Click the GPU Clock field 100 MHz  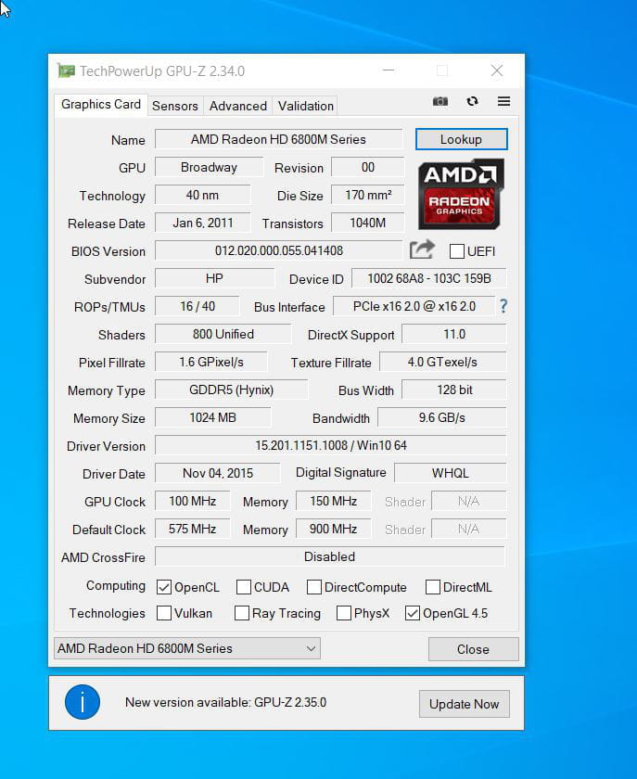(193, 501)
